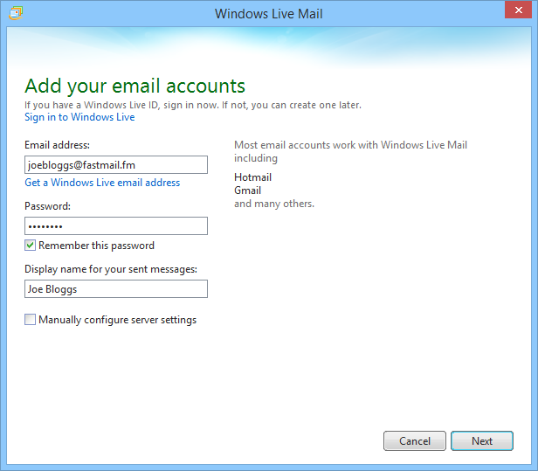The height and width of the screenshot is (471, 538).
Task: Click the Hotmail entry in provider list
Action: coord(253,177)
